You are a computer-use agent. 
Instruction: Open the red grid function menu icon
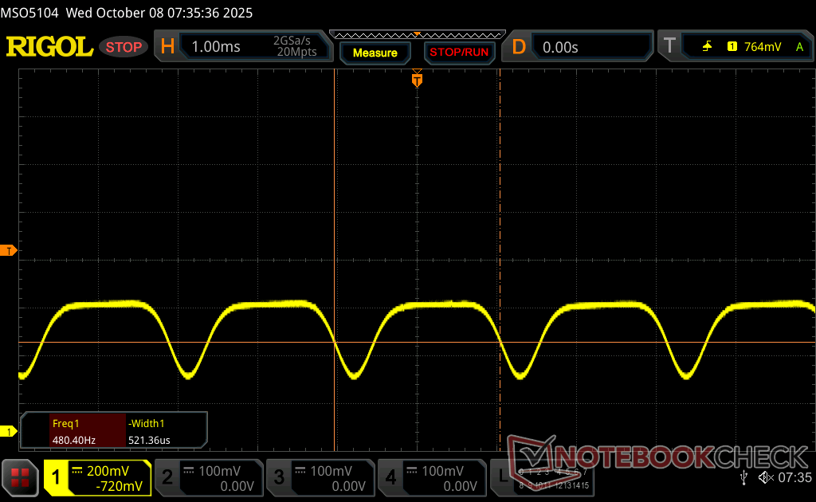(21, 478)
